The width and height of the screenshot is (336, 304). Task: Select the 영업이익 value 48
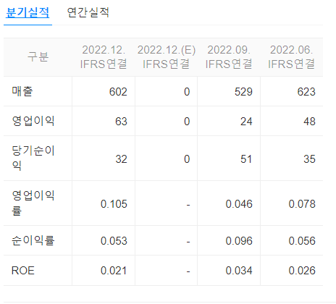click(309, 122)
